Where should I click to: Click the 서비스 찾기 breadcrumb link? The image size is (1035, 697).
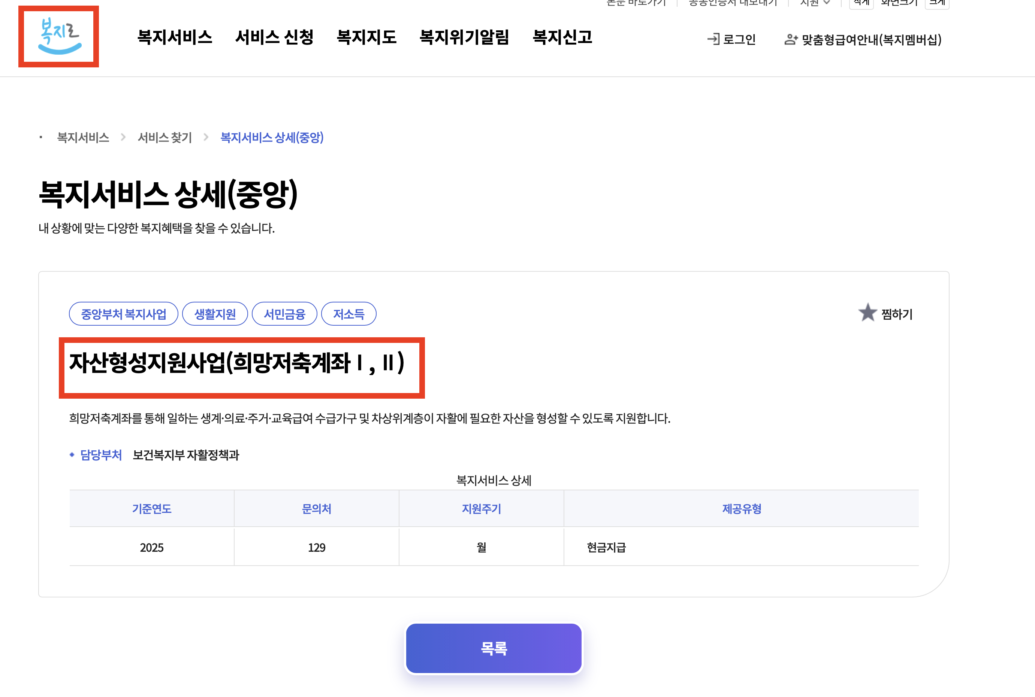[165, 137]
